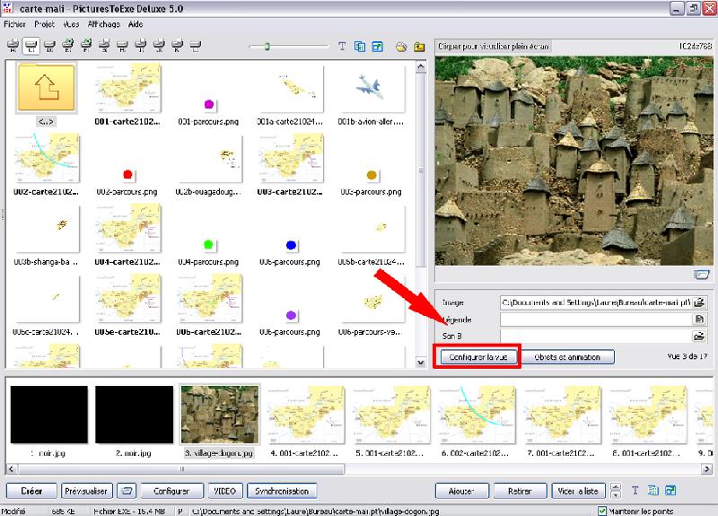The height and width of the screenshot is (516, 718).
Task: Toggle the Maintenir les points checkbox
Action: click(x=602, y=511)
